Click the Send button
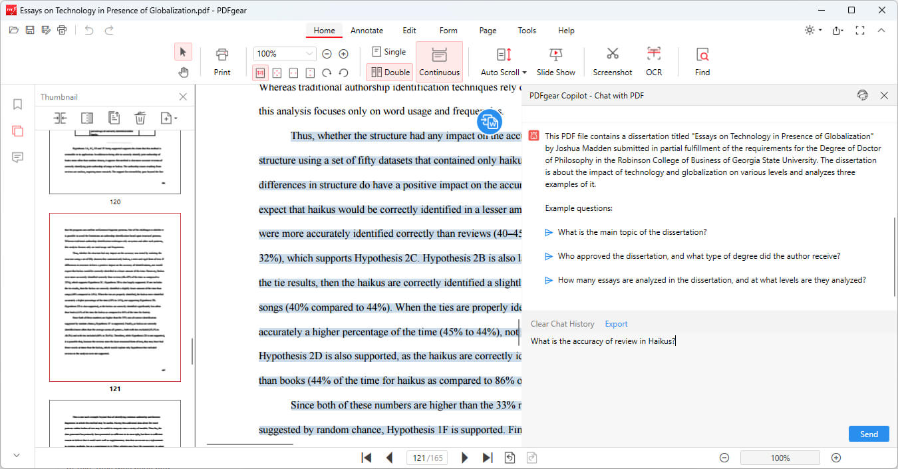Image resolution: width=898 pixels, height=469 pixels. point(869,434)
